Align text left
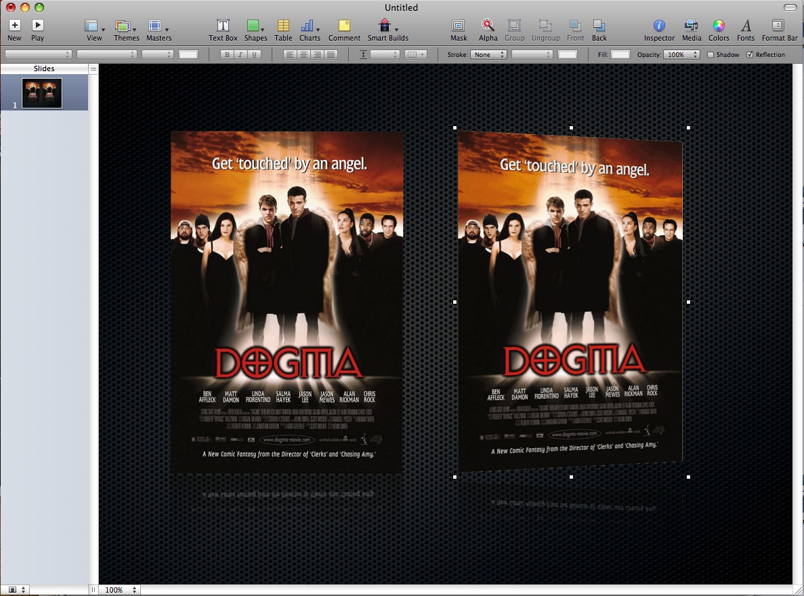Viewport: 804px width, 596px height. [x=290, y=54]
